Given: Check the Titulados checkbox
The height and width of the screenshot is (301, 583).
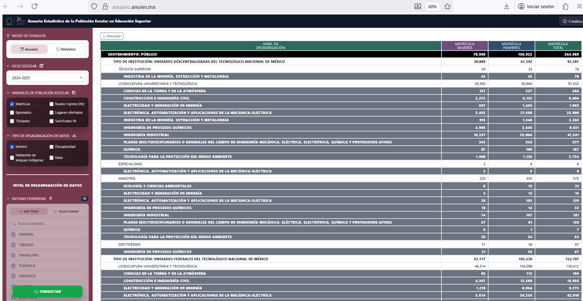Looking at the screenshot, I should pyautogui.click(x=12, y=121).
